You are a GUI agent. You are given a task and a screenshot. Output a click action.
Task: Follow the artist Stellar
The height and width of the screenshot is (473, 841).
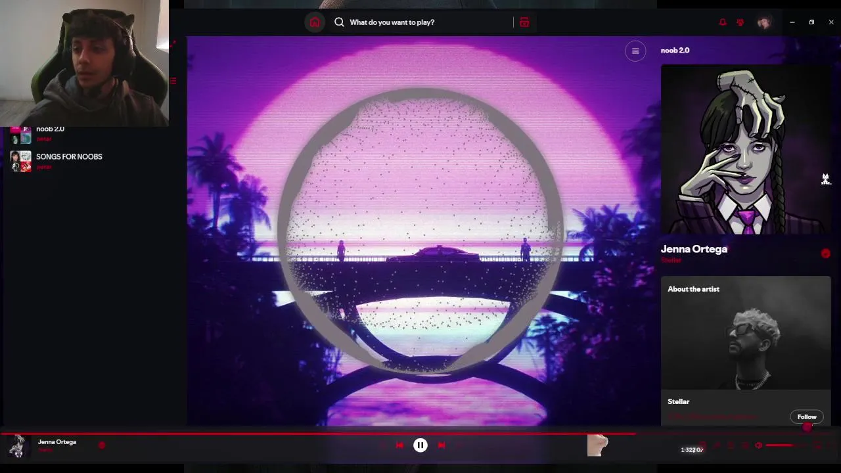coord(807,417)
